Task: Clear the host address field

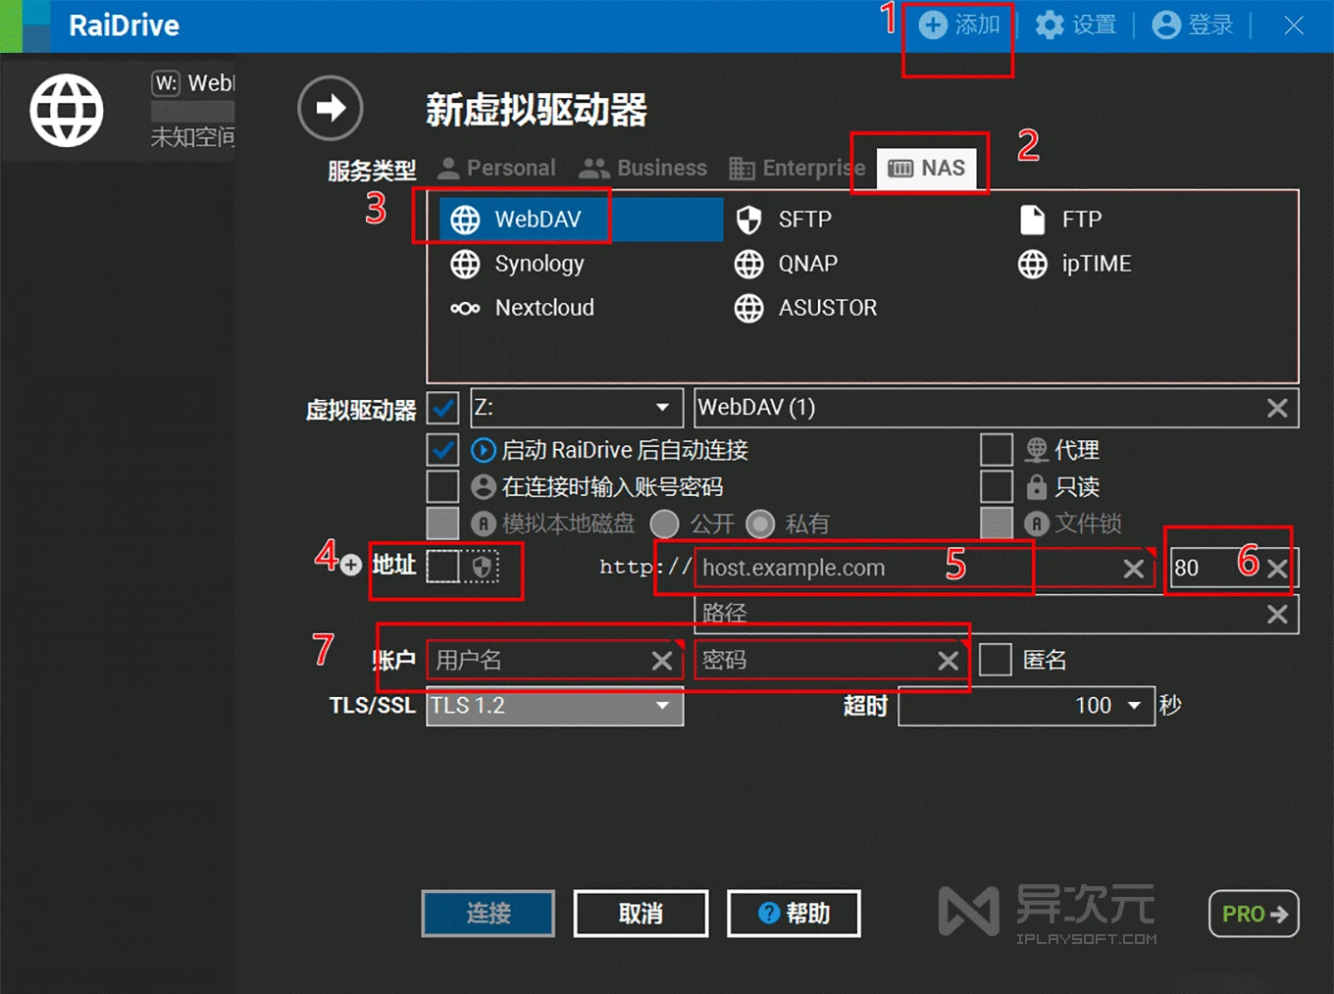Action: (1134, 569)
